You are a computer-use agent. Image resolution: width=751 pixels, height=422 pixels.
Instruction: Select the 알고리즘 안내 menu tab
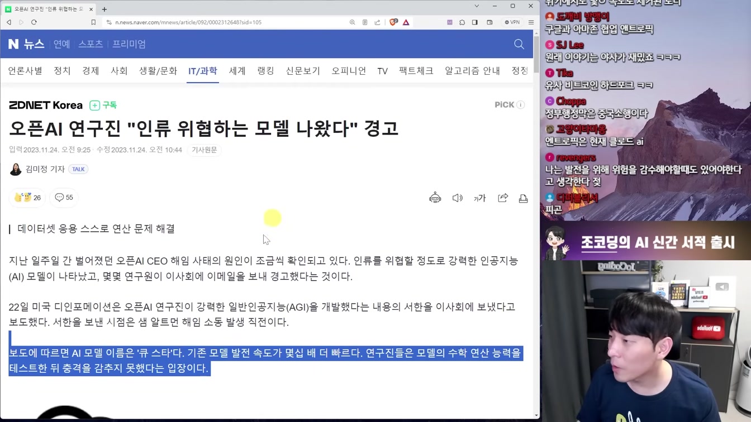tap(473, 71)
